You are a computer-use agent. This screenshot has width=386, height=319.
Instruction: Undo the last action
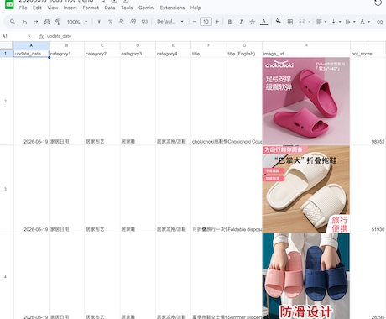pos(24,22)
